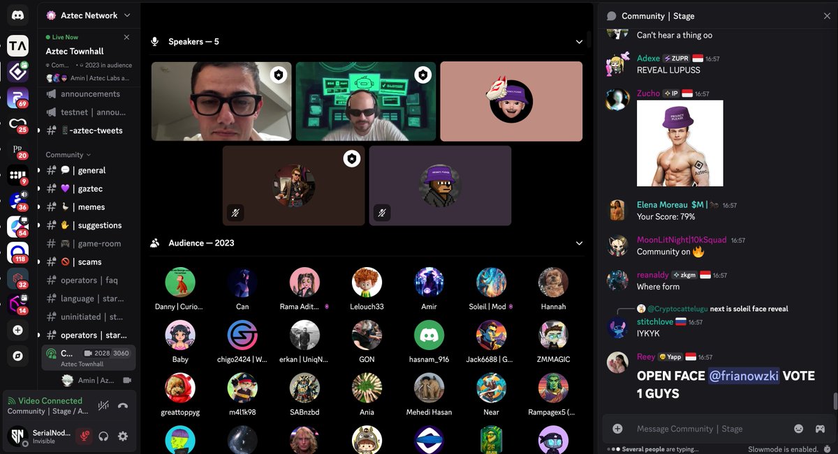
Task: Collapse the Audience section
Action: click(579, 243)
